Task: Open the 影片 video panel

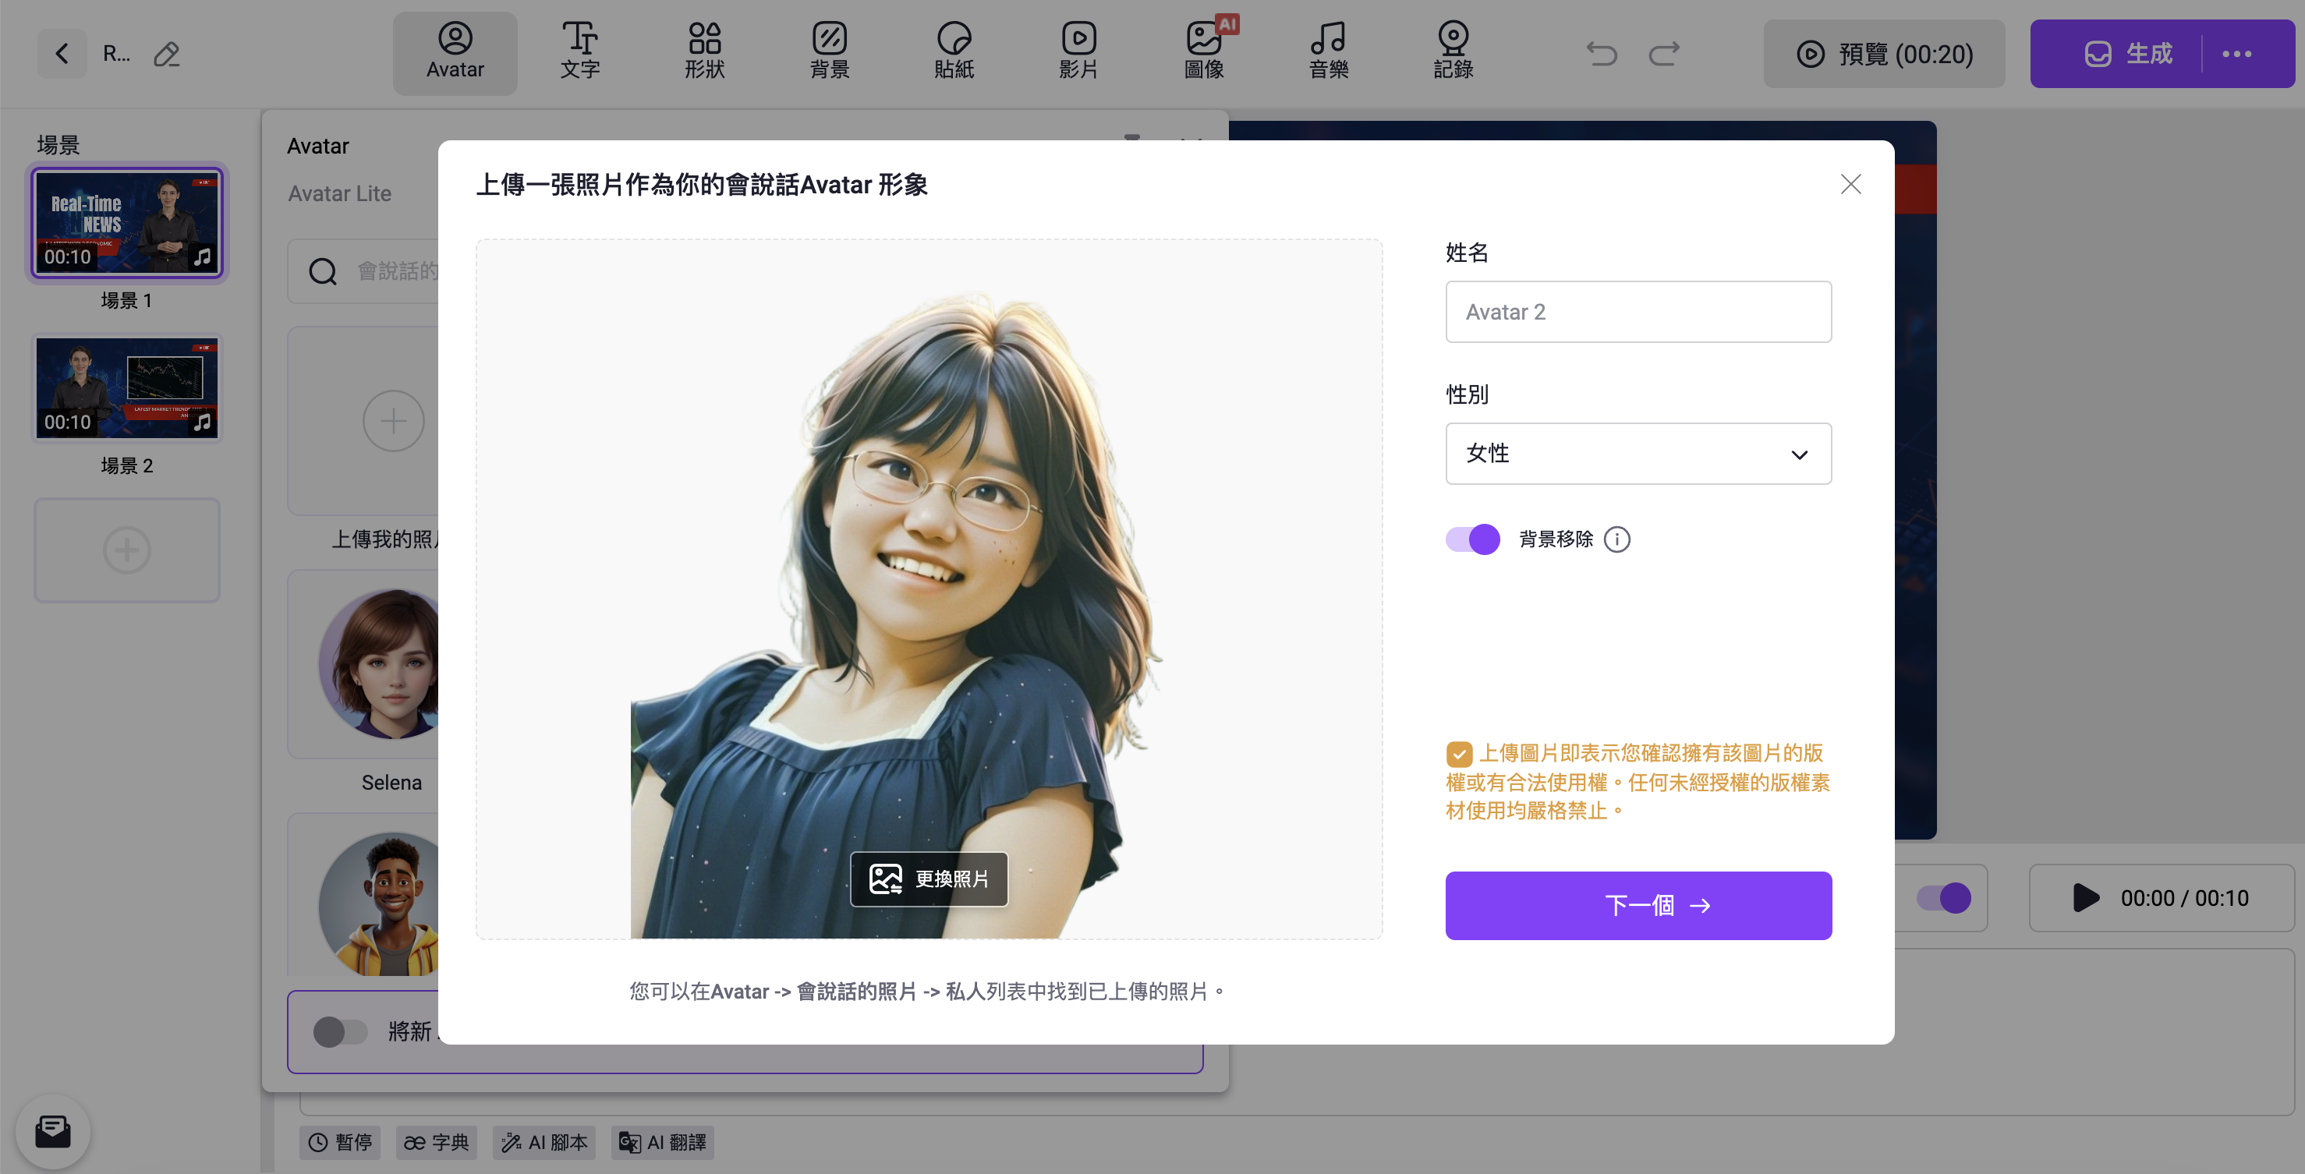Action: 1078,52
